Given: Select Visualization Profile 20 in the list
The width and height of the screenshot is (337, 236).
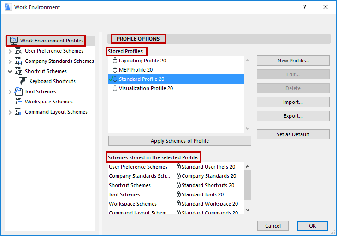Looking at the screenshot, I should coord(146,88).
